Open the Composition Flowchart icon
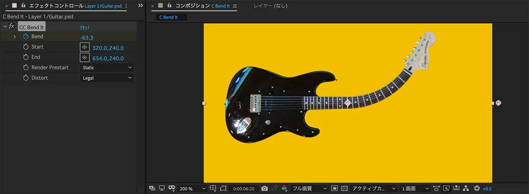529x194 pixels. point(466,188)
